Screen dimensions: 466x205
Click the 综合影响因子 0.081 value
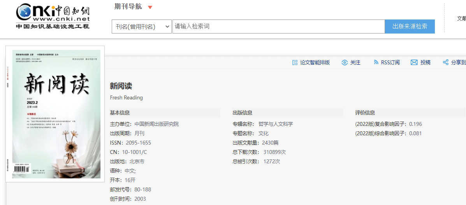click(415, 133)
